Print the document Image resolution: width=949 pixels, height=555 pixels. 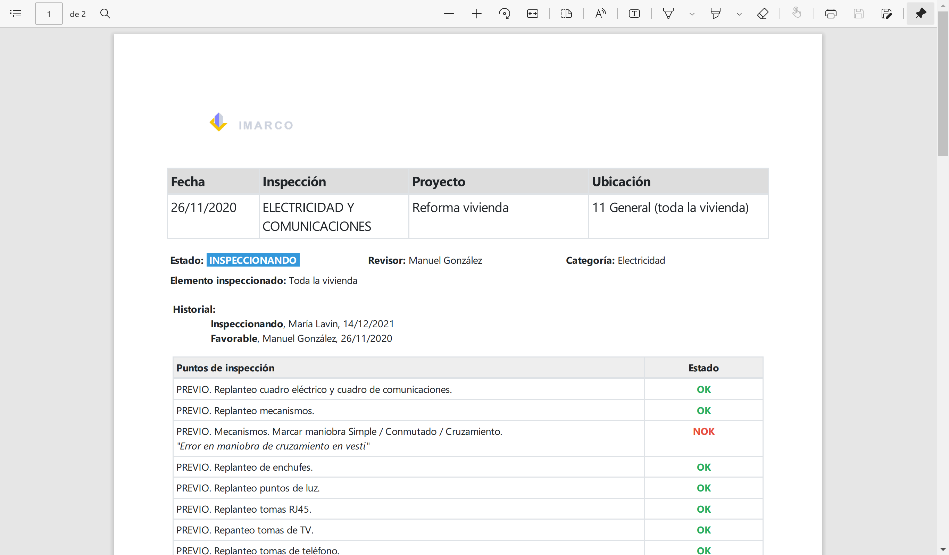[831, 14]
